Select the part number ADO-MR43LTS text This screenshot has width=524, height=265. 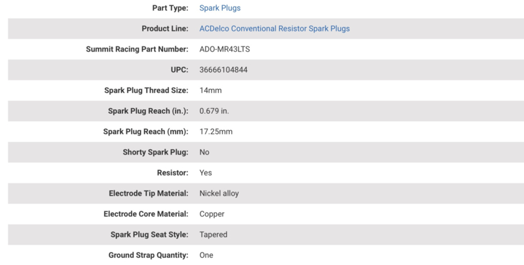pos(225,49)
